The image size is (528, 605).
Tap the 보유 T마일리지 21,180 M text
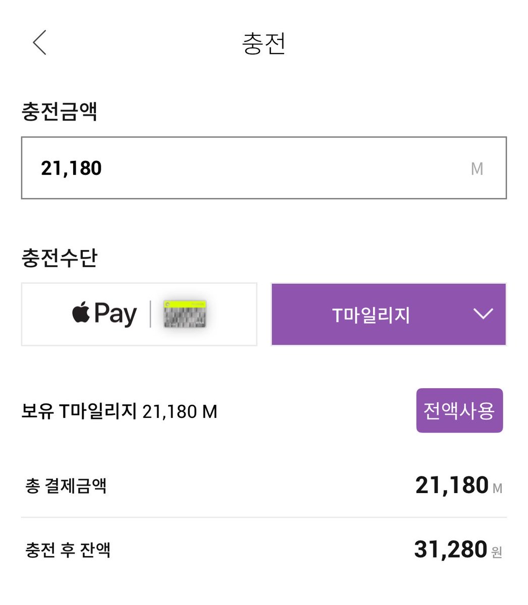(119, 412)
